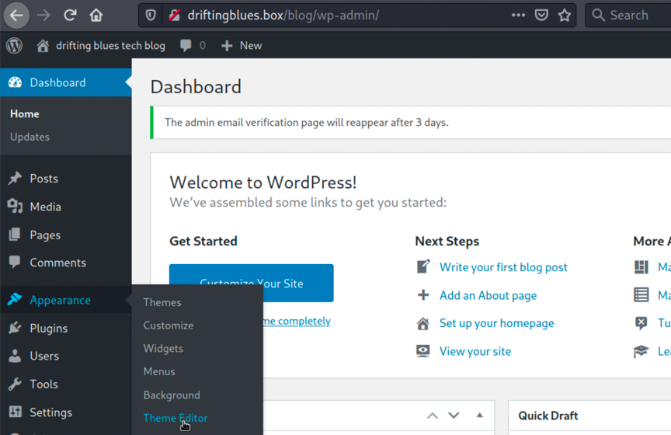Click Write your first blog post link
Viewport: 671px width, 435px height.
tap(503, 267)
